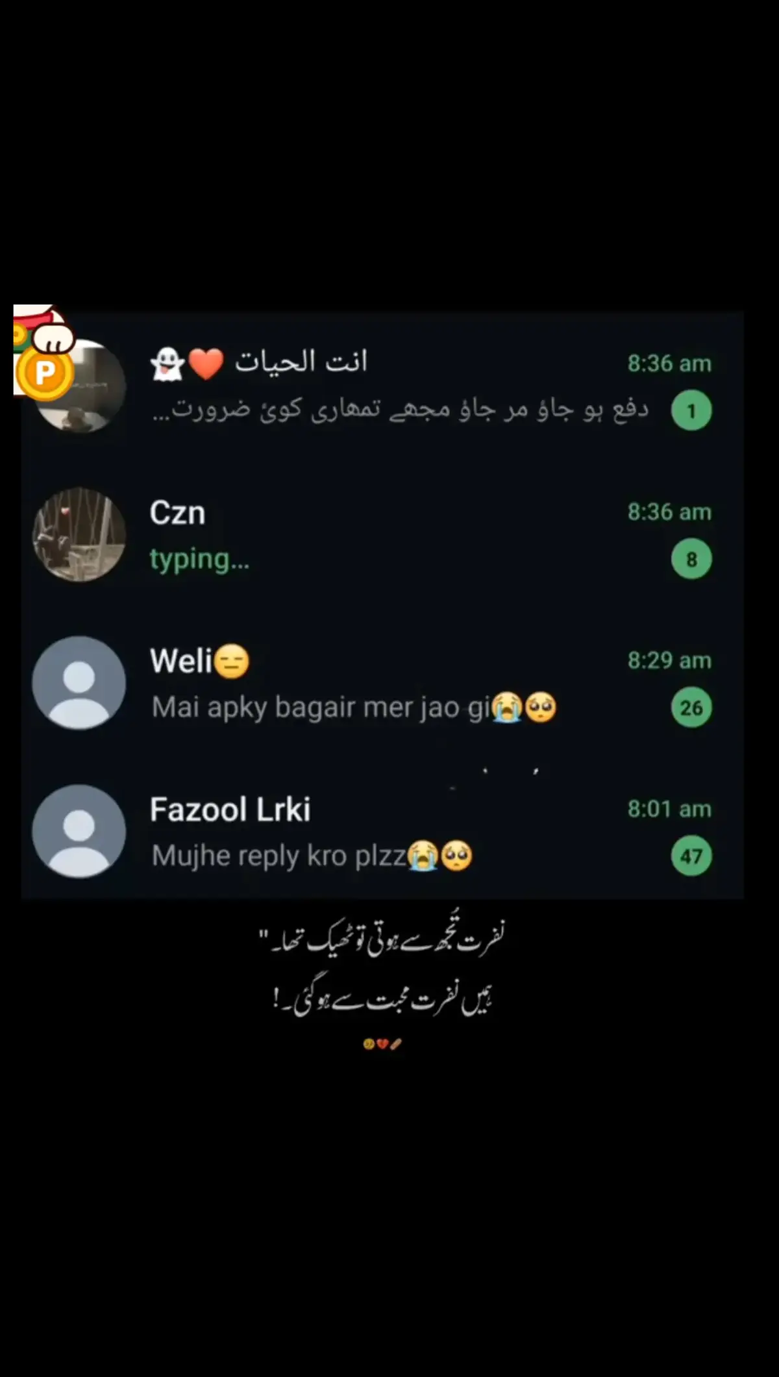Open the Fazool Lrki conversation
The width and height of the screenshot is (779, 1377).
click(382, 832)
